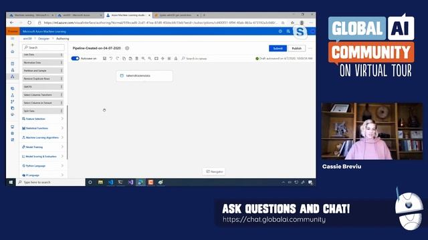Expand the Python Language category
Viewport: 428px width, 240px height.
tap(43, 166)
